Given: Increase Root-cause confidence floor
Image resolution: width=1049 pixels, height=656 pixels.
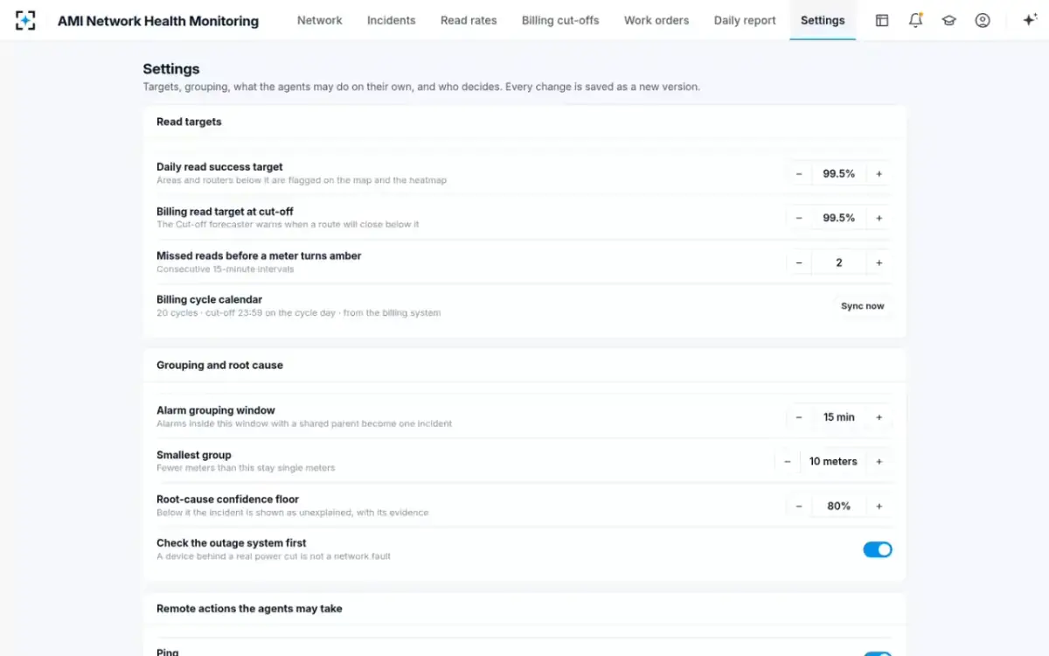Looking at the screenshot, I should 879,506.
